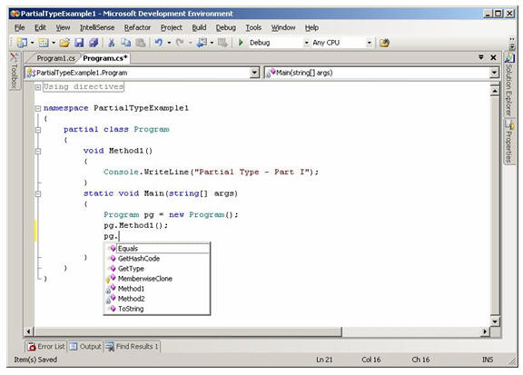Click the vertical scrollbar down arrow
The image size is (523, 375).
click(x=495, y=321)
